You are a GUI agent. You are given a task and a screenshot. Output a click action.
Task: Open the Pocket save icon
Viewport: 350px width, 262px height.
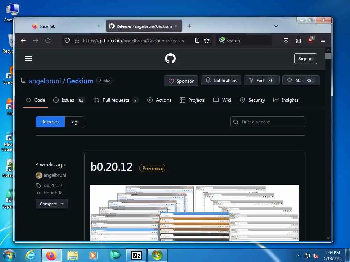click(286, 40)
